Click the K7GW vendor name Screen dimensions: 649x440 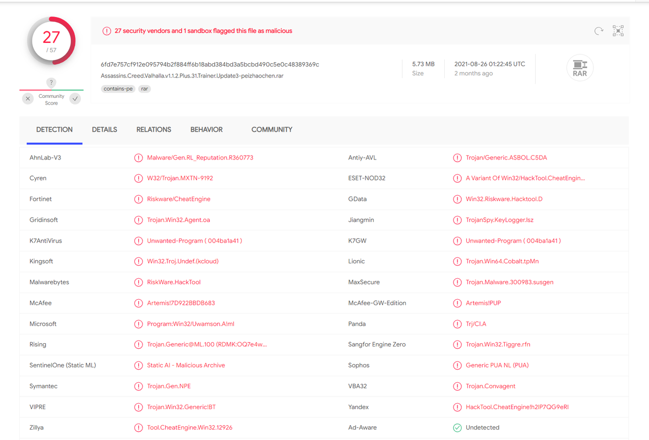coord(357,241)
